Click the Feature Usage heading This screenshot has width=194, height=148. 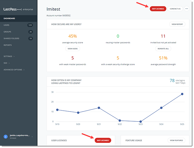tap(134, 141)
